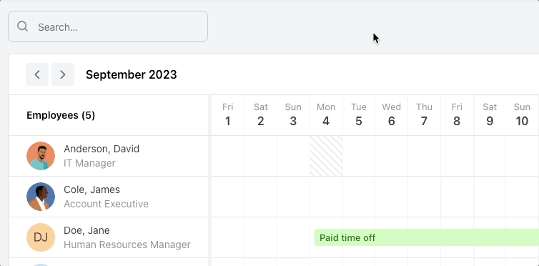
Task: Click the Employees (5) column header
Action: [x=61, y=115]
